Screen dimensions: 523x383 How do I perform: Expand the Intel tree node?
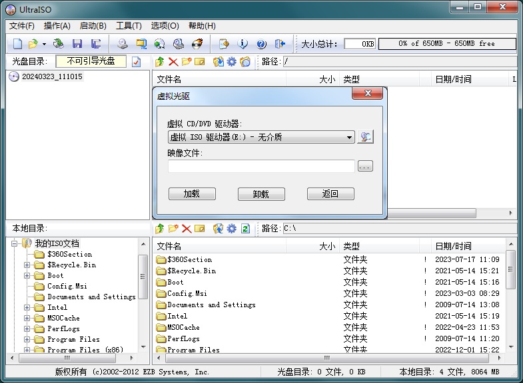pyautogui.click(x=27, y=307)
